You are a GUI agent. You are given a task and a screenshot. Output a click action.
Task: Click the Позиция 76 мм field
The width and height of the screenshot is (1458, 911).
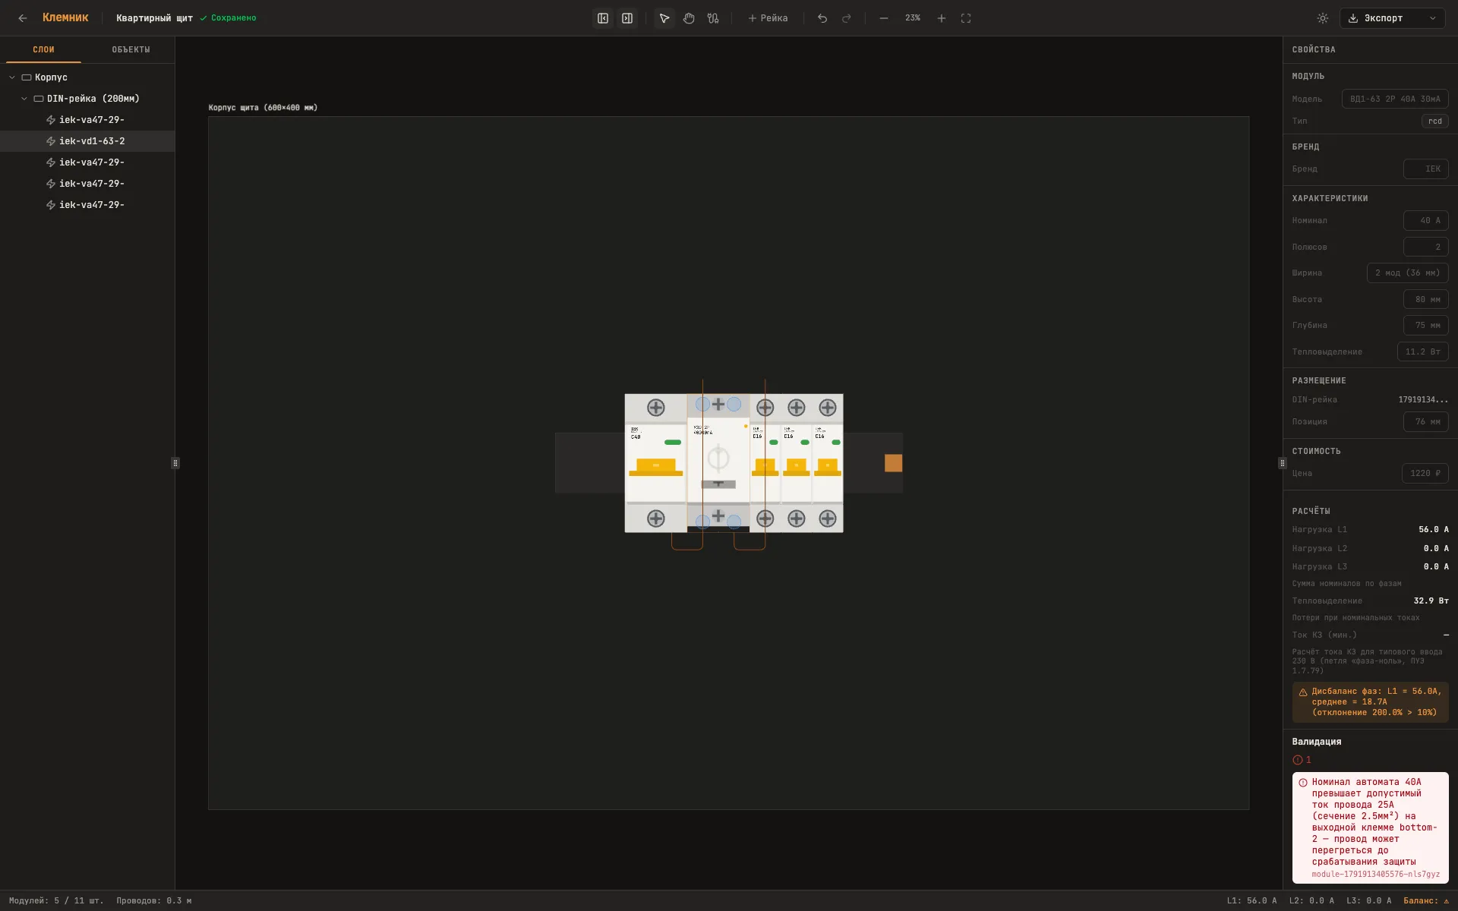tap(1425, 421)
